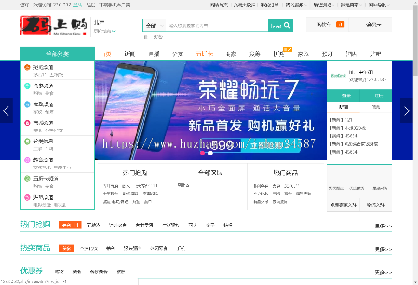The image size is (418, 285).
Task: Open news item 020综合商城外卖
Action: 361,144
